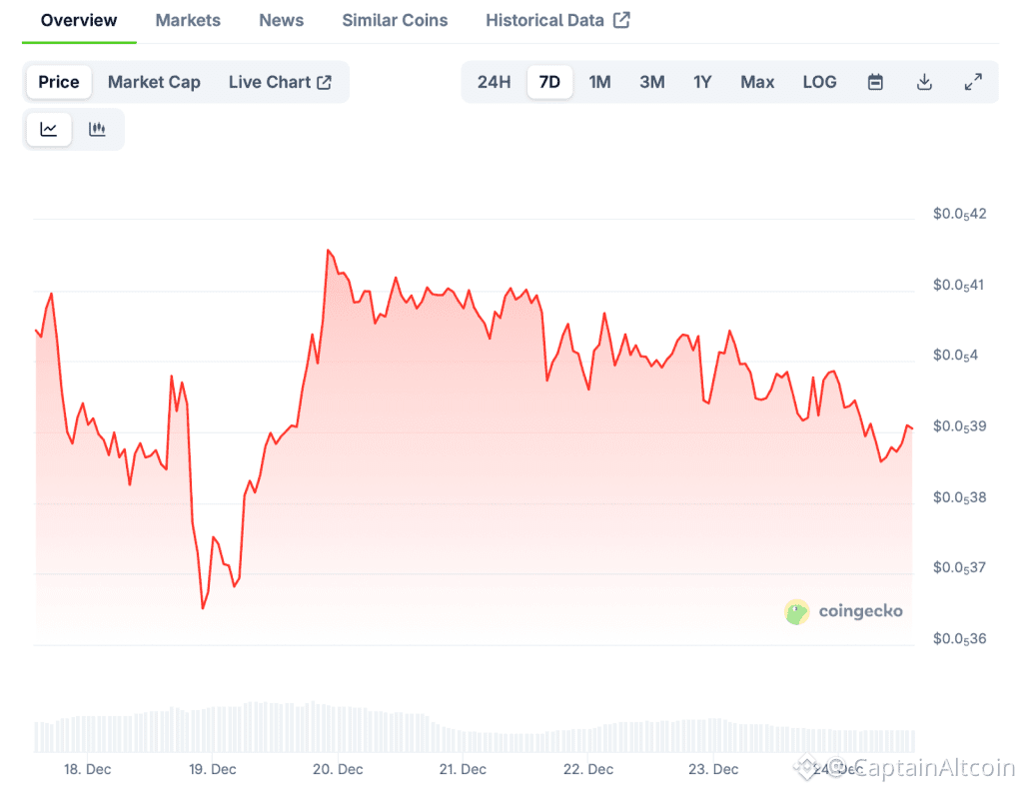Click the Historical Data external link icon
This screenshot has height=792, width=1023.
pos(621,20)
